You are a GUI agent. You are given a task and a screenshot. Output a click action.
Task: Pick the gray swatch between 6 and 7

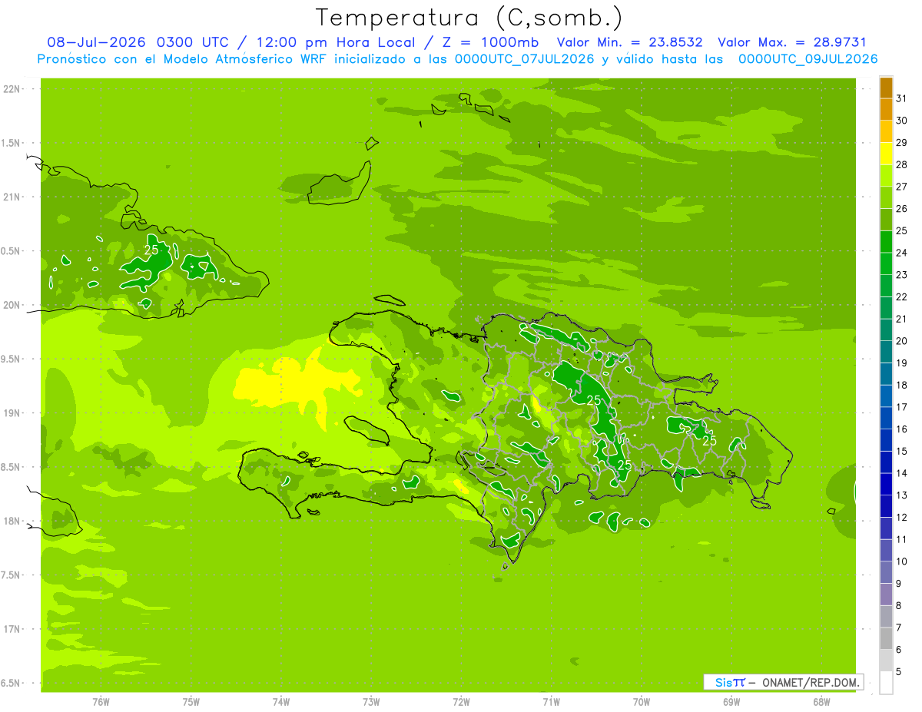[886, 638]
